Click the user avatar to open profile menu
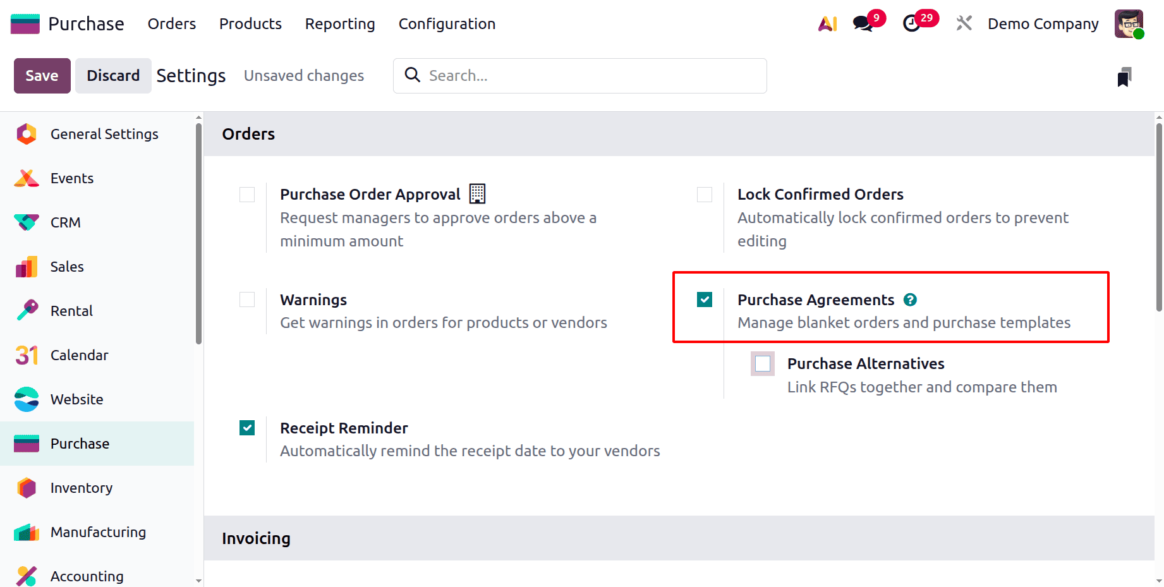This screenshot has height=587, width=1164. coord(1129,23)
